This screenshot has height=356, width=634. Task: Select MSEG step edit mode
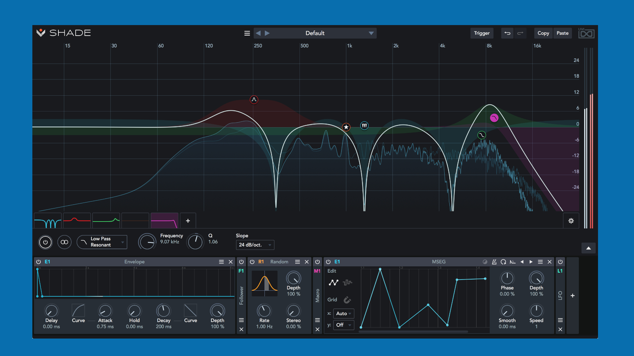click(347, 282)
